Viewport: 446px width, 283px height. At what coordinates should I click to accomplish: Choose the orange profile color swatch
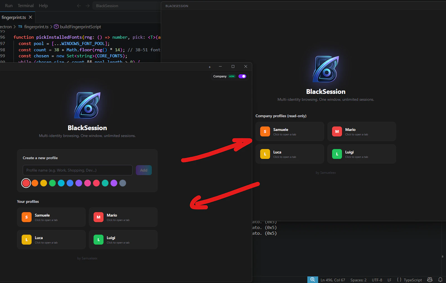point(35,183)
